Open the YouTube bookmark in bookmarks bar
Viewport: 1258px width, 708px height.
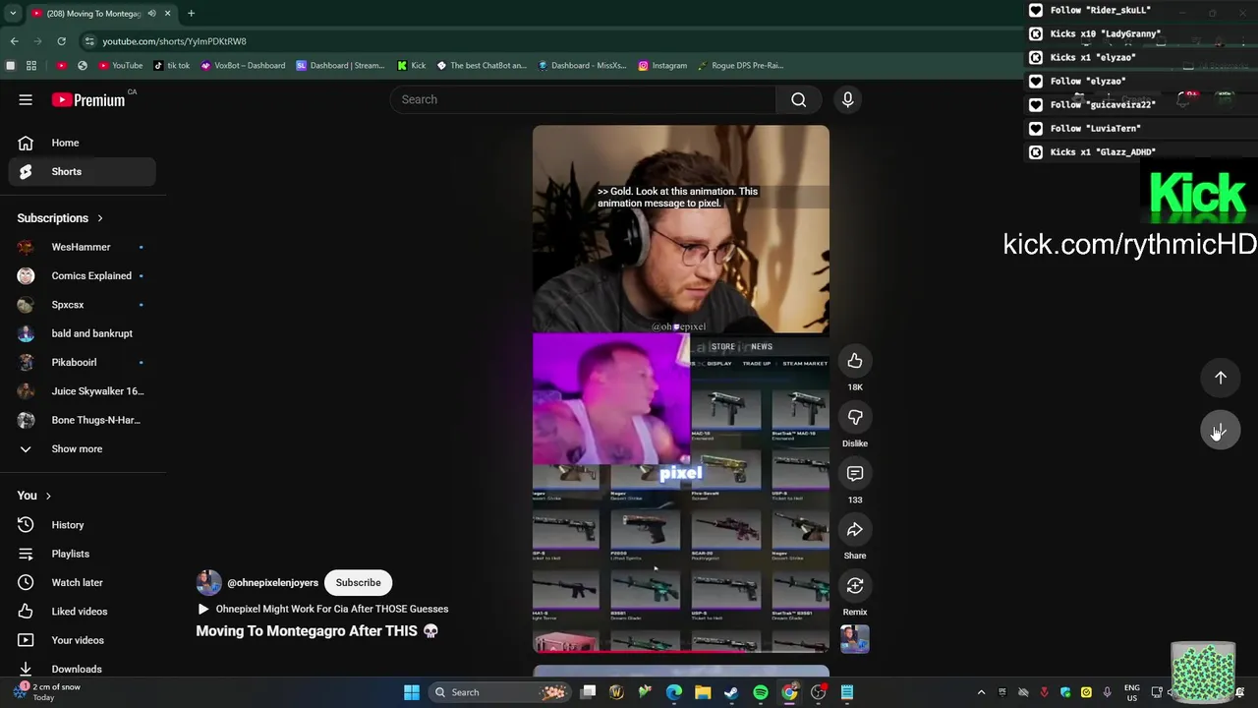120,66
